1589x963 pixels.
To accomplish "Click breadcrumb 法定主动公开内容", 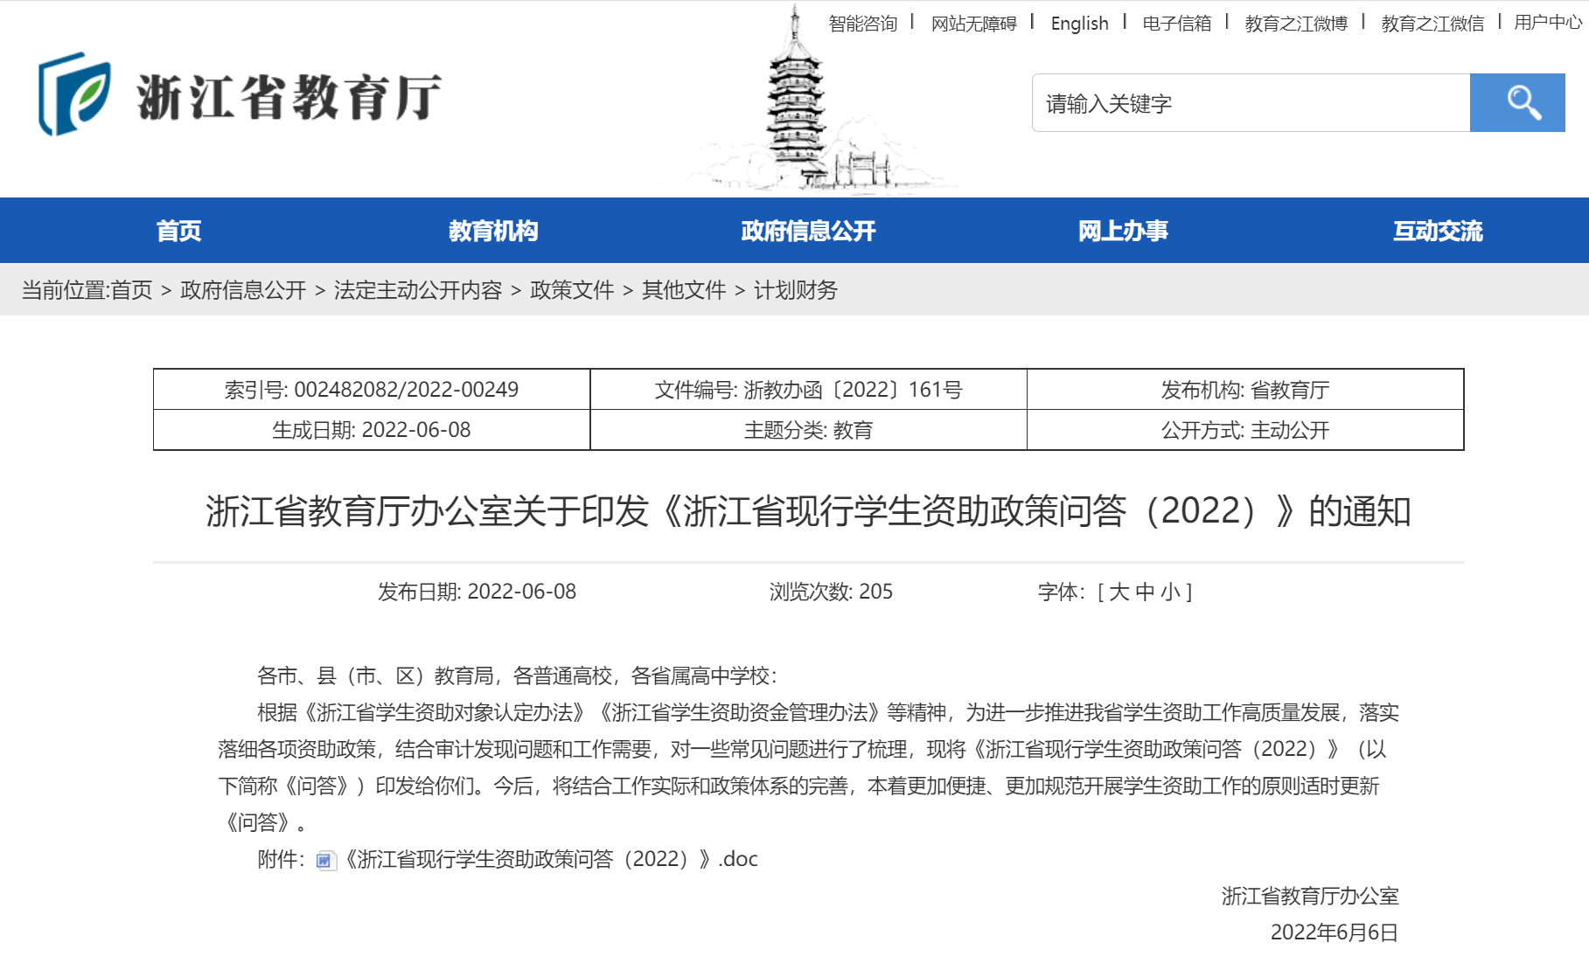I will (418, 290).
